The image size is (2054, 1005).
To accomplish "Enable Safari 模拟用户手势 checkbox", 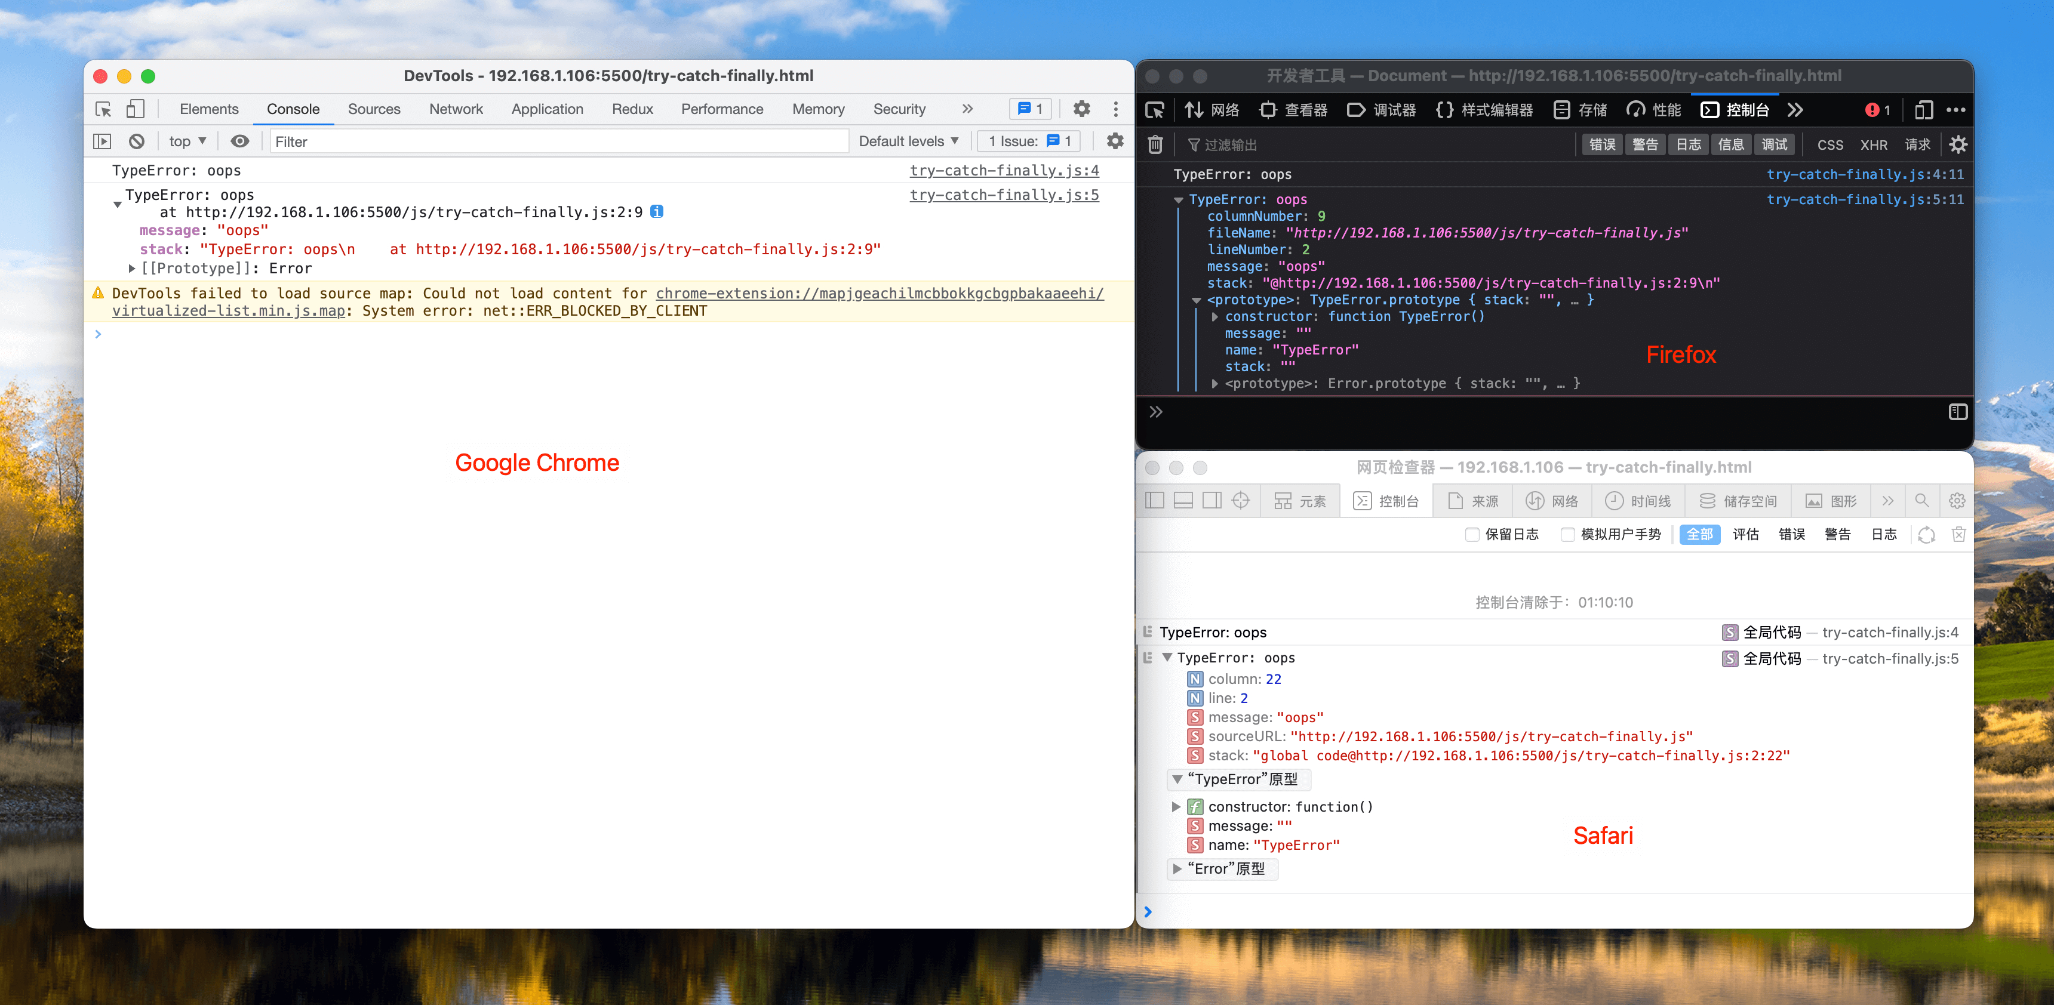I will [1567, 534].
